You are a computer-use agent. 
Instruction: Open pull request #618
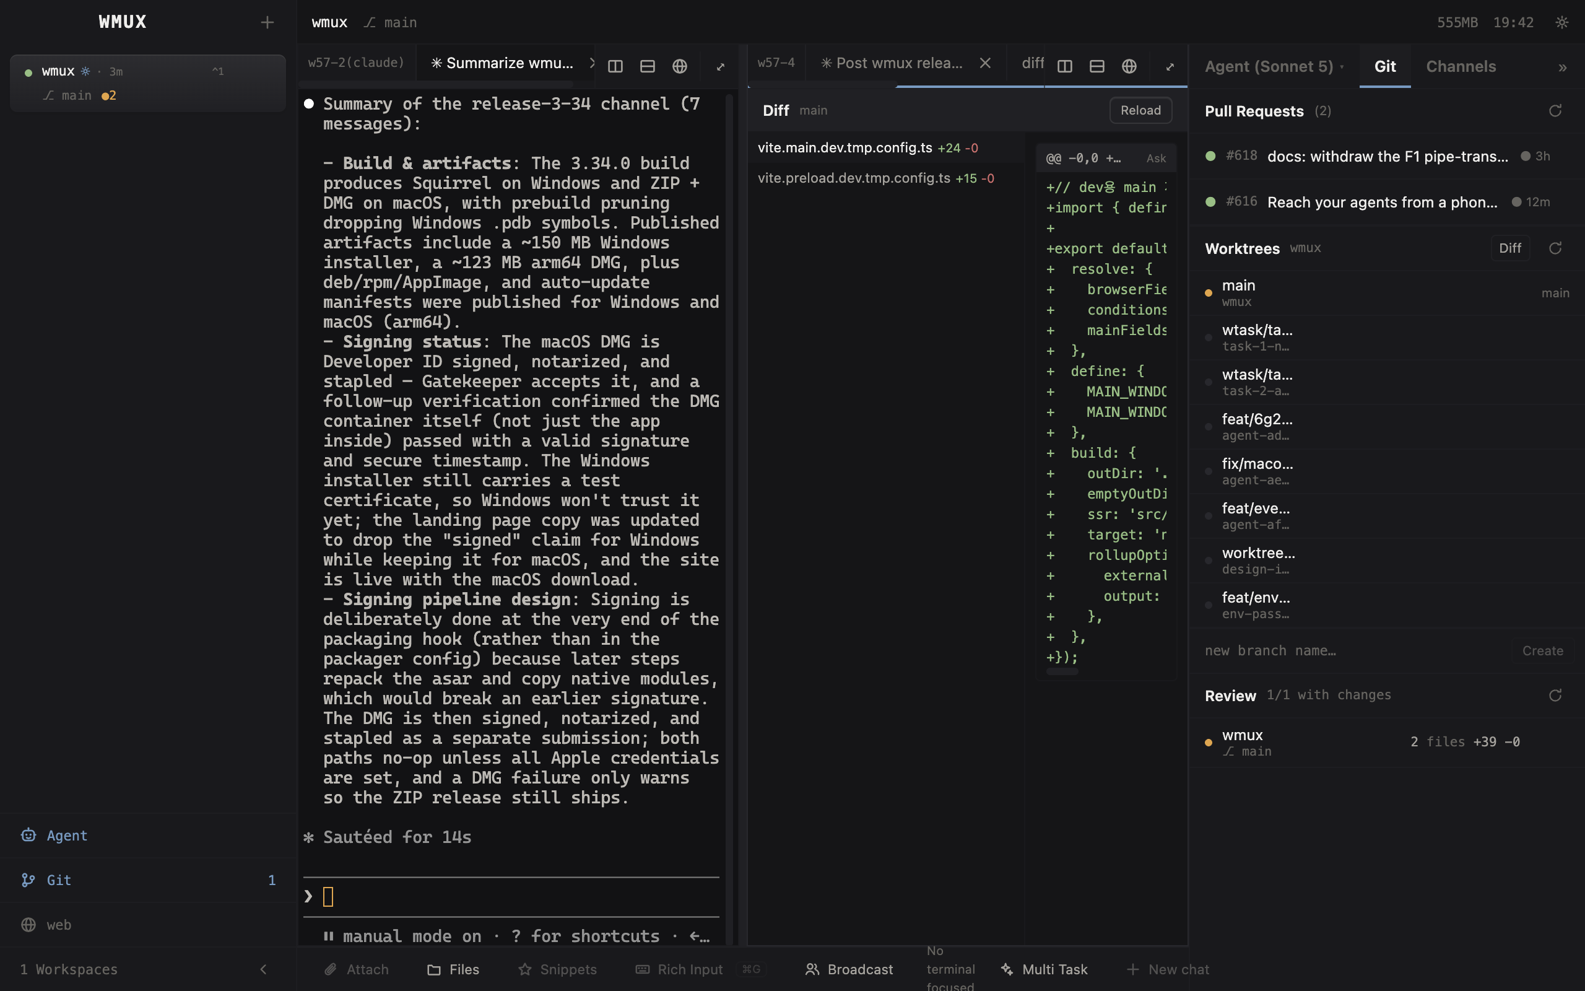[x=1385, y=156]
